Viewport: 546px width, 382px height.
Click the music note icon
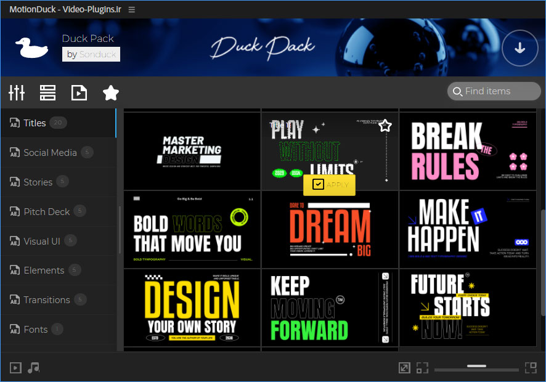click(34, 368)
